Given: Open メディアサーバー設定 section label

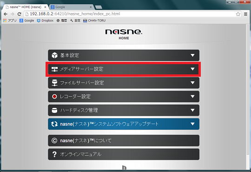Looking at the screenshot, I should click(x=82, y=69).
